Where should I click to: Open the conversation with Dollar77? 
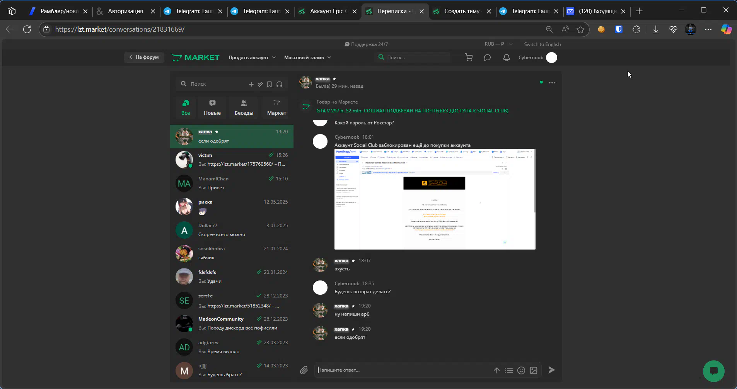pyautogui.click(x=232, y=230)
